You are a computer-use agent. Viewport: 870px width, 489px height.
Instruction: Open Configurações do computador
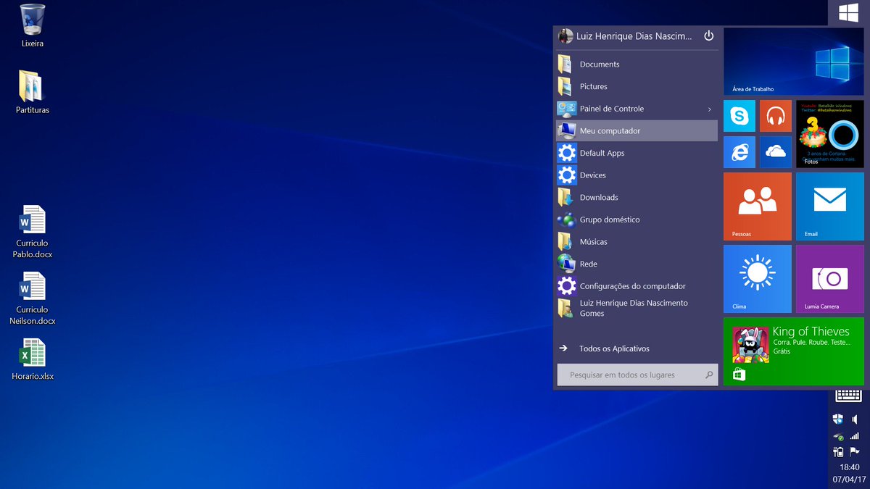tap(637, 286)
